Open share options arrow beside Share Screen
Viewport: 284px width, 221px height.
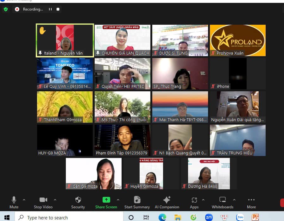[x=118, y=200]
